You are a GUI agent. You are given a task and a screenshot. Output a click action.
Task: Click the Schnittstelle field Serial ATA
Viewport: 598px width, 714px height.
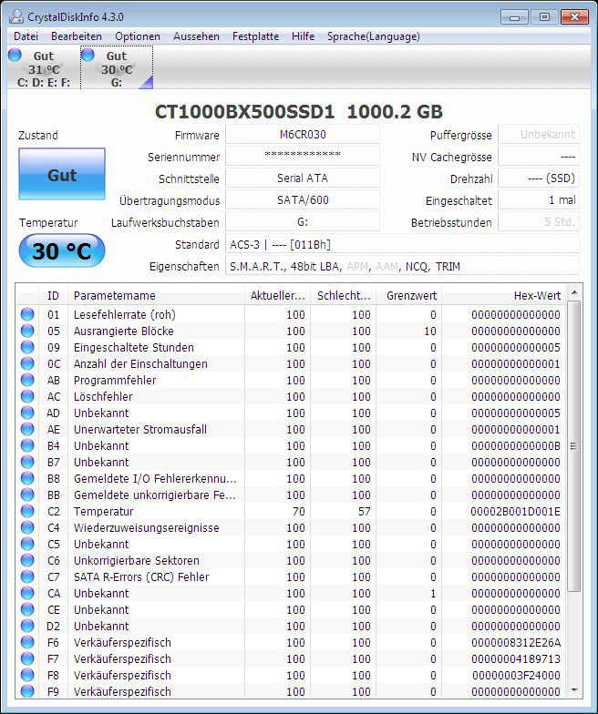(303, 178)
